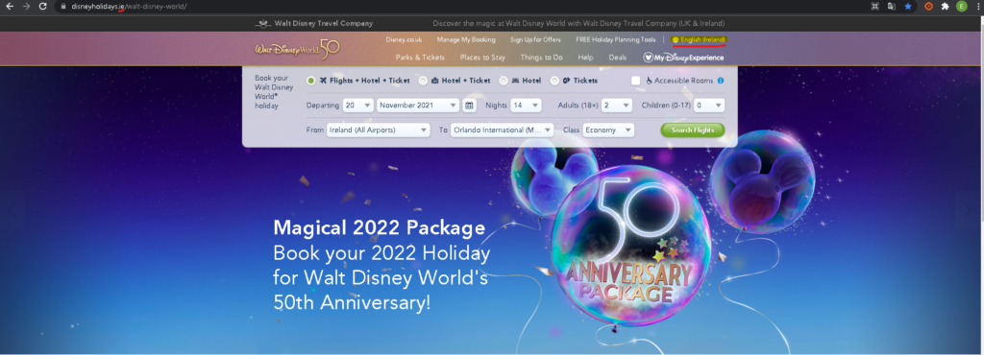
Task: Click the orange extension icon
Action: 929,7
